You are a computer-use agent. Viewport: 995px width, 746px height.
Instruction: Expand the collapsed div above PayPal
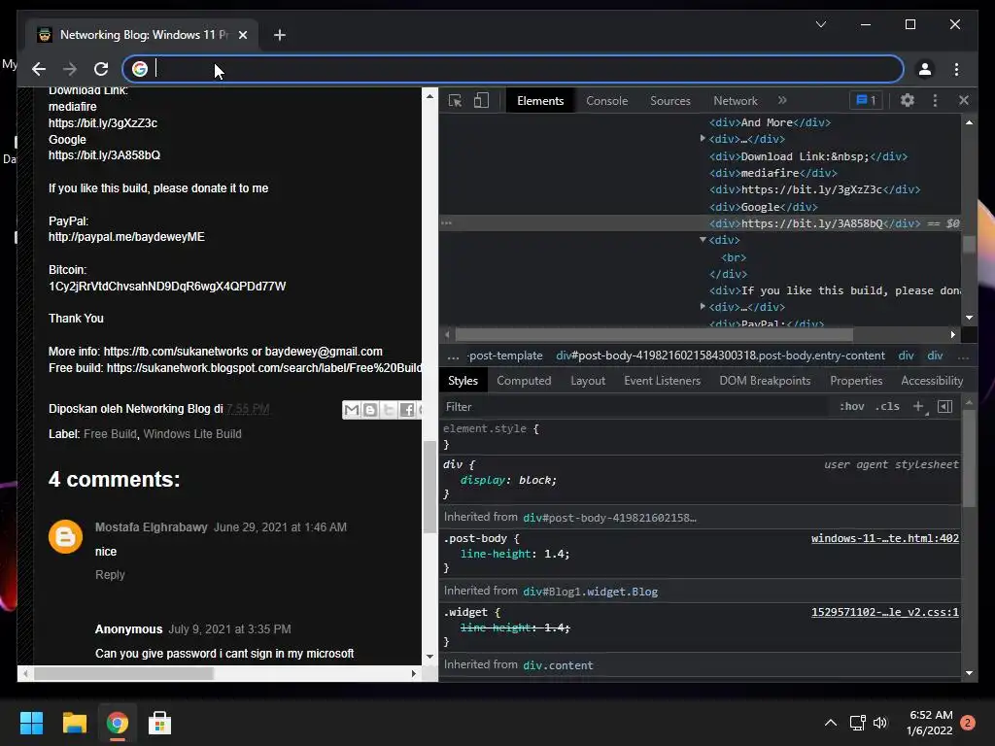coord(703,306)
